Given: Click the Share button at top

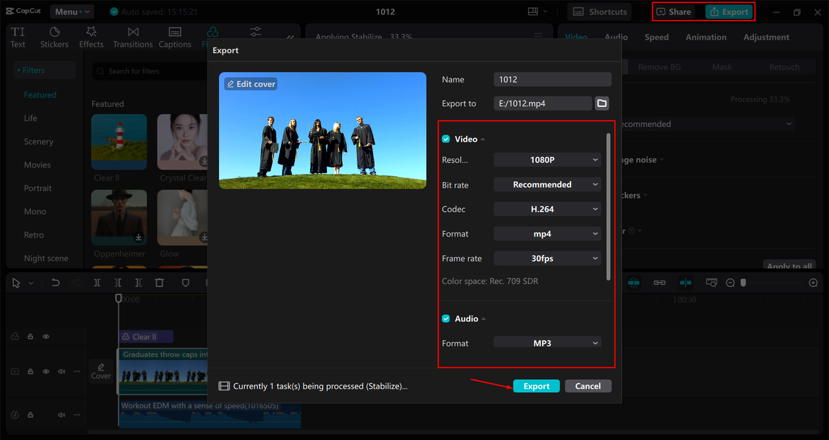Looking at the screenshot, I should (674, 12).
